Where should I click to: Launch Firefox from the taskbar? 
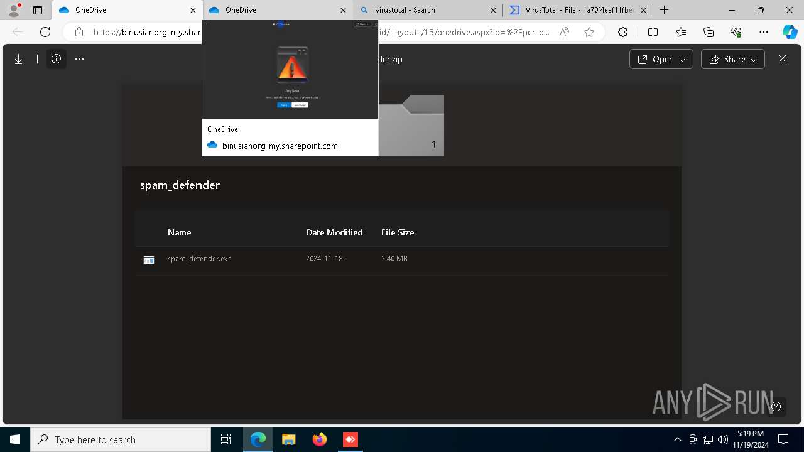click(x=320, y=439)
